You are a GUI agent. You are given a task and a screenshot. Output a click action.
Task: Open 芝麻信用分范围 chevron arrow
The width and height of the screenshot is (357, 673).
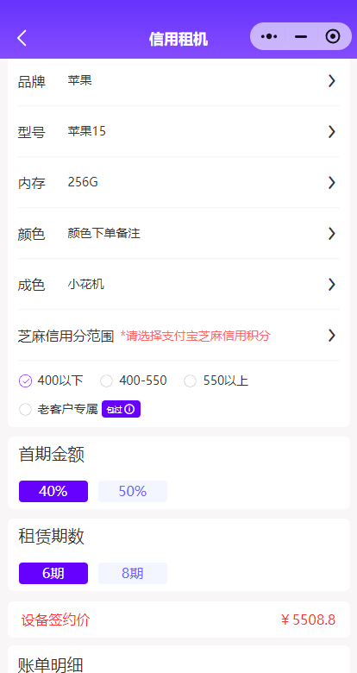(x=331, y=336)
